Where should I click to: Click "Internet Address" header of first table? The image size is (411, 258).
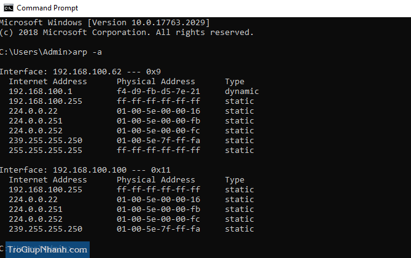(48, 81)
